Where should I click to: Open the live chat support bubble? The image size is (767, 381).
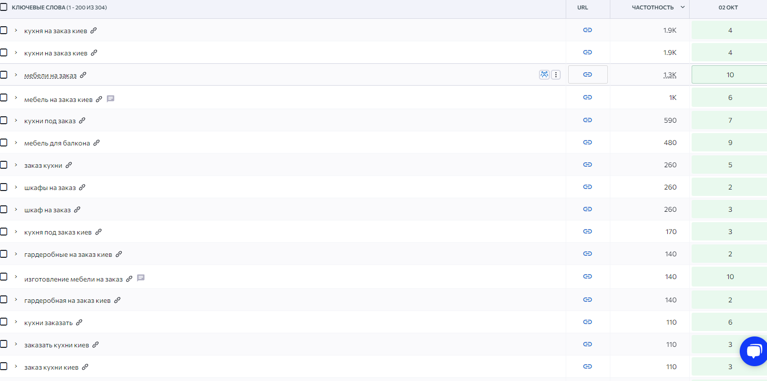click(753, 352)
